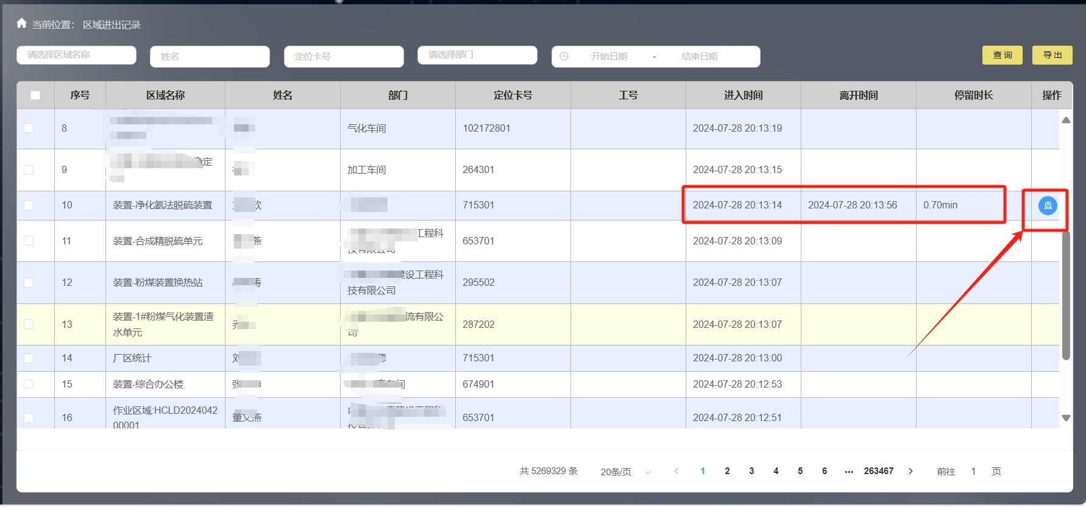Click the 区域名称 column header

point(165,95)
